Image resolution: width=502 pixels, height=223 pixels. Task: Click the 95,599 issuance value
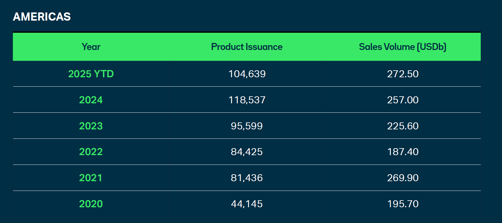pyautogui.click(x=247, y=126)
